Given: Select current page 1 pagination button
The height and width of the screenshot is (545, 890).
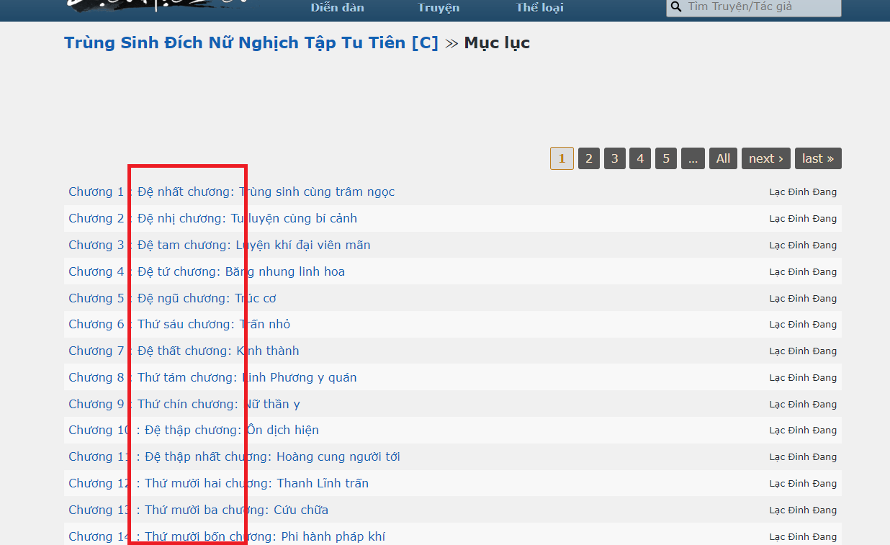Looking at the screenshot, I should click(x=562, y=158).
